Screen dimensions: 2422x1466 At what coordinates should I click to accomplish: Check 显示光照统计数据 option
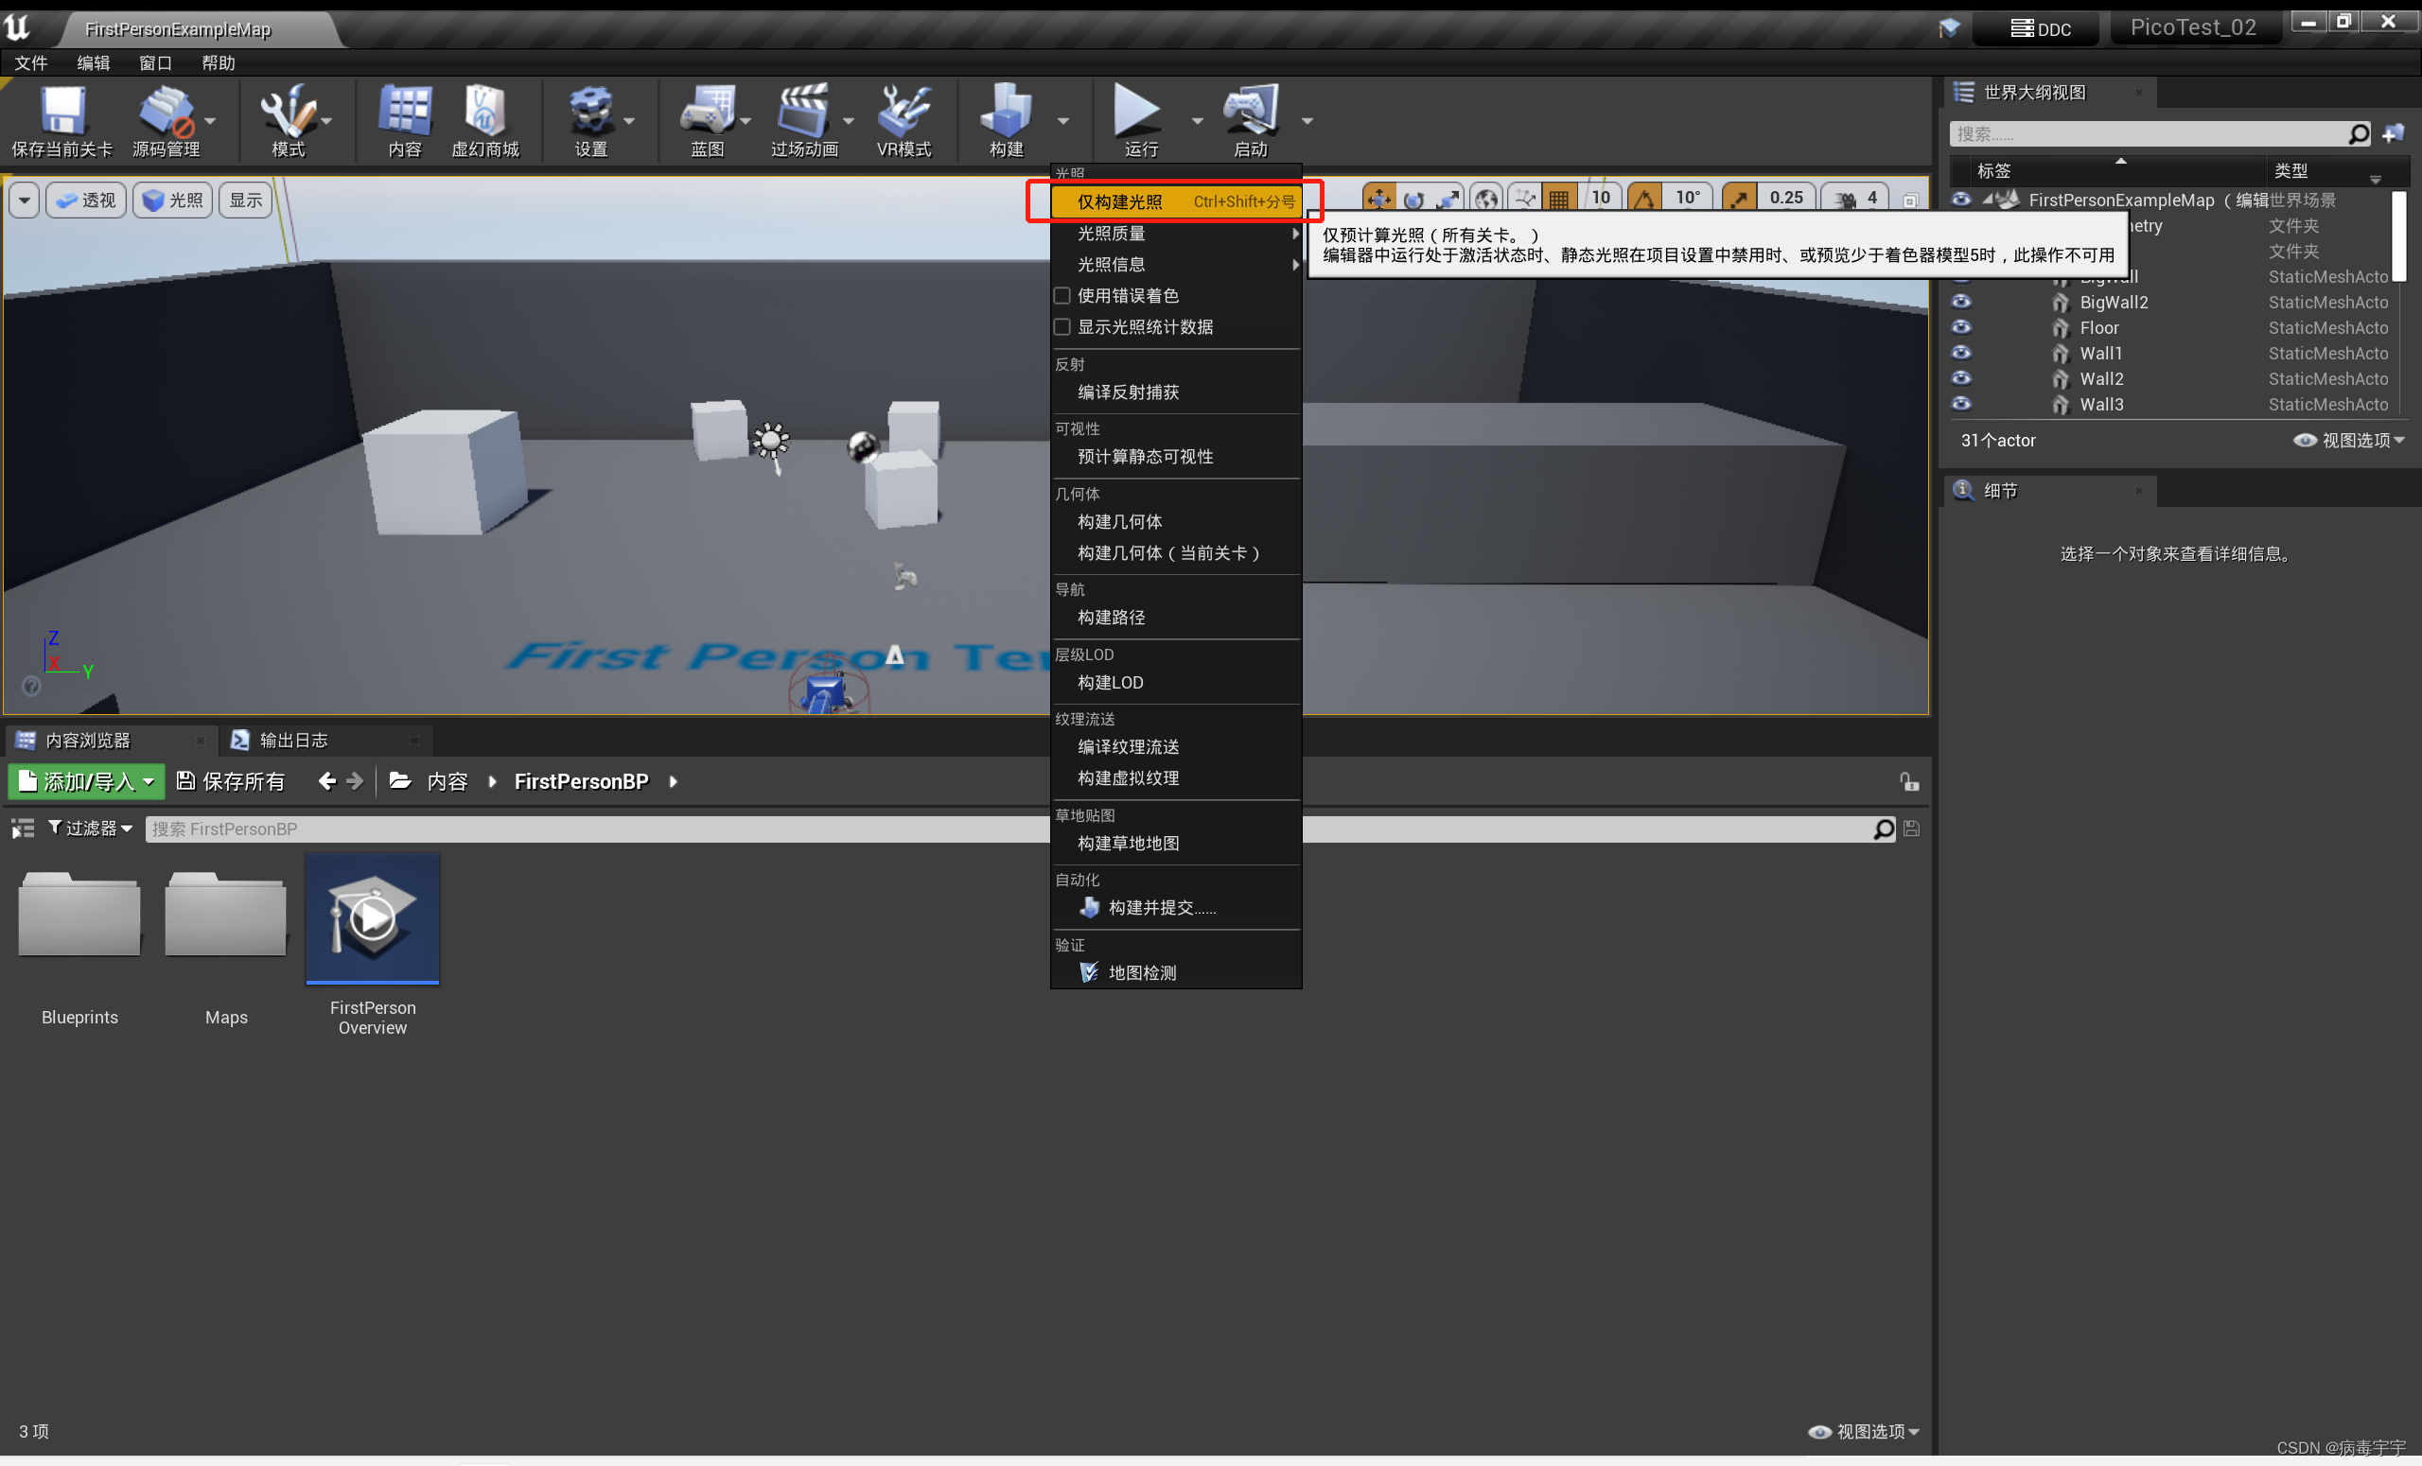pyautogui.click(x=1062, y=326)
